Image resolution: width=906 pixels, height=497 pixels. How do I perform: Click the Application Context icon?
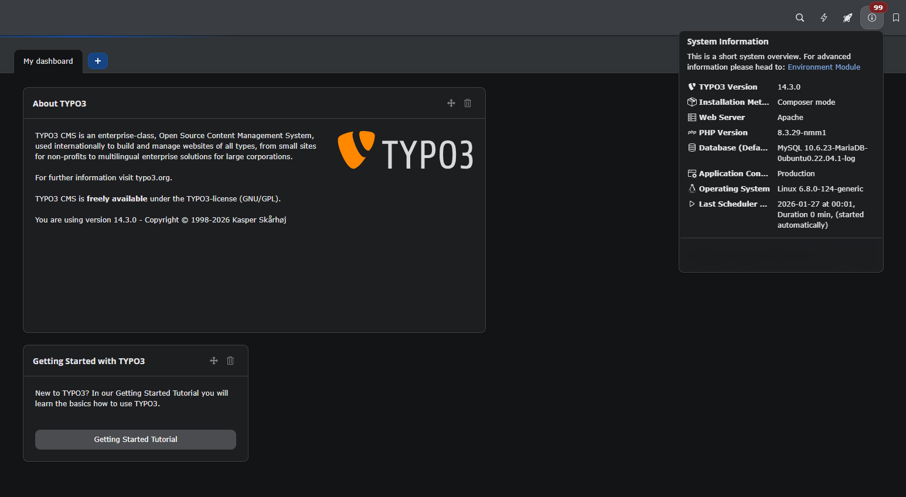click(x=692, y=173)
